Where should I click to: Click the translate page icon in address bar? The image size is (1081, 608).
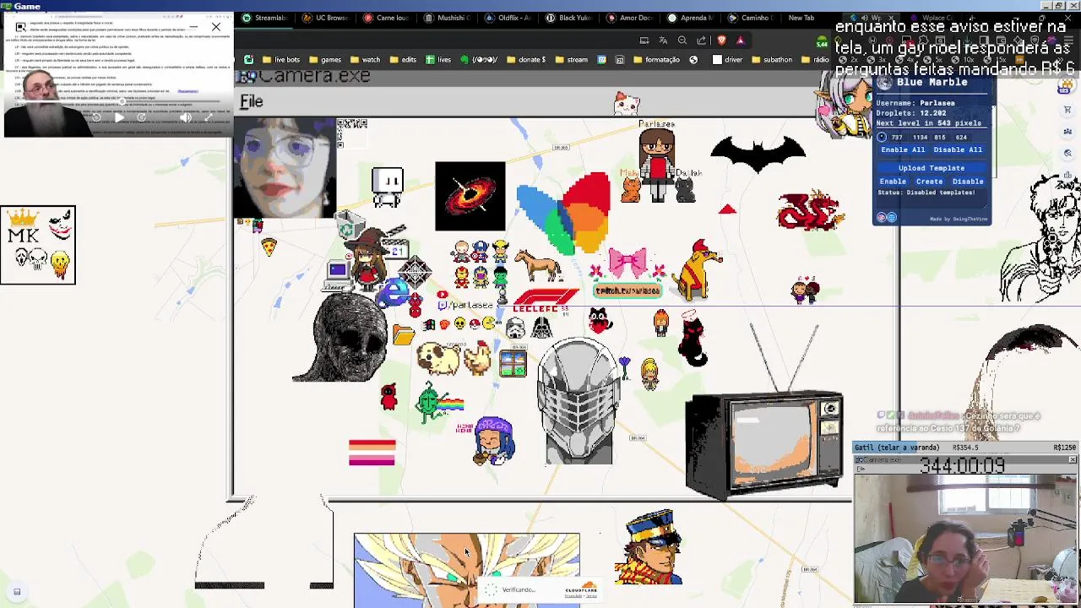tap(663, 40)
